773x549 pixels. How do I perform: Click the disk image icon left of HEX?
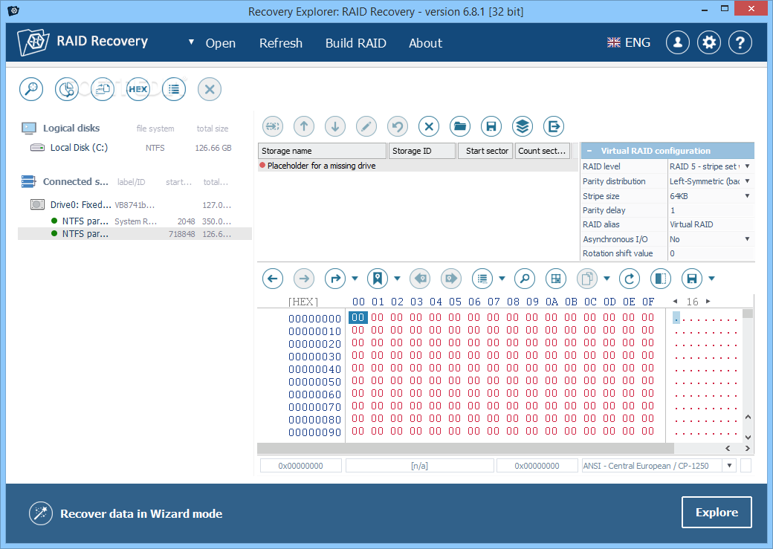[103, 89]
